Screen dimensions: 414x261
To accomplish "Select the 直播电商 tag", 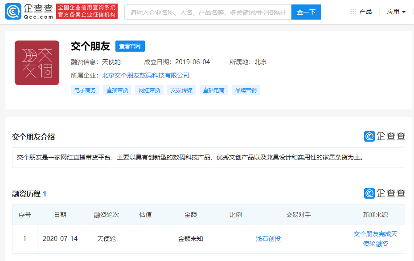I will coord(214,90).
